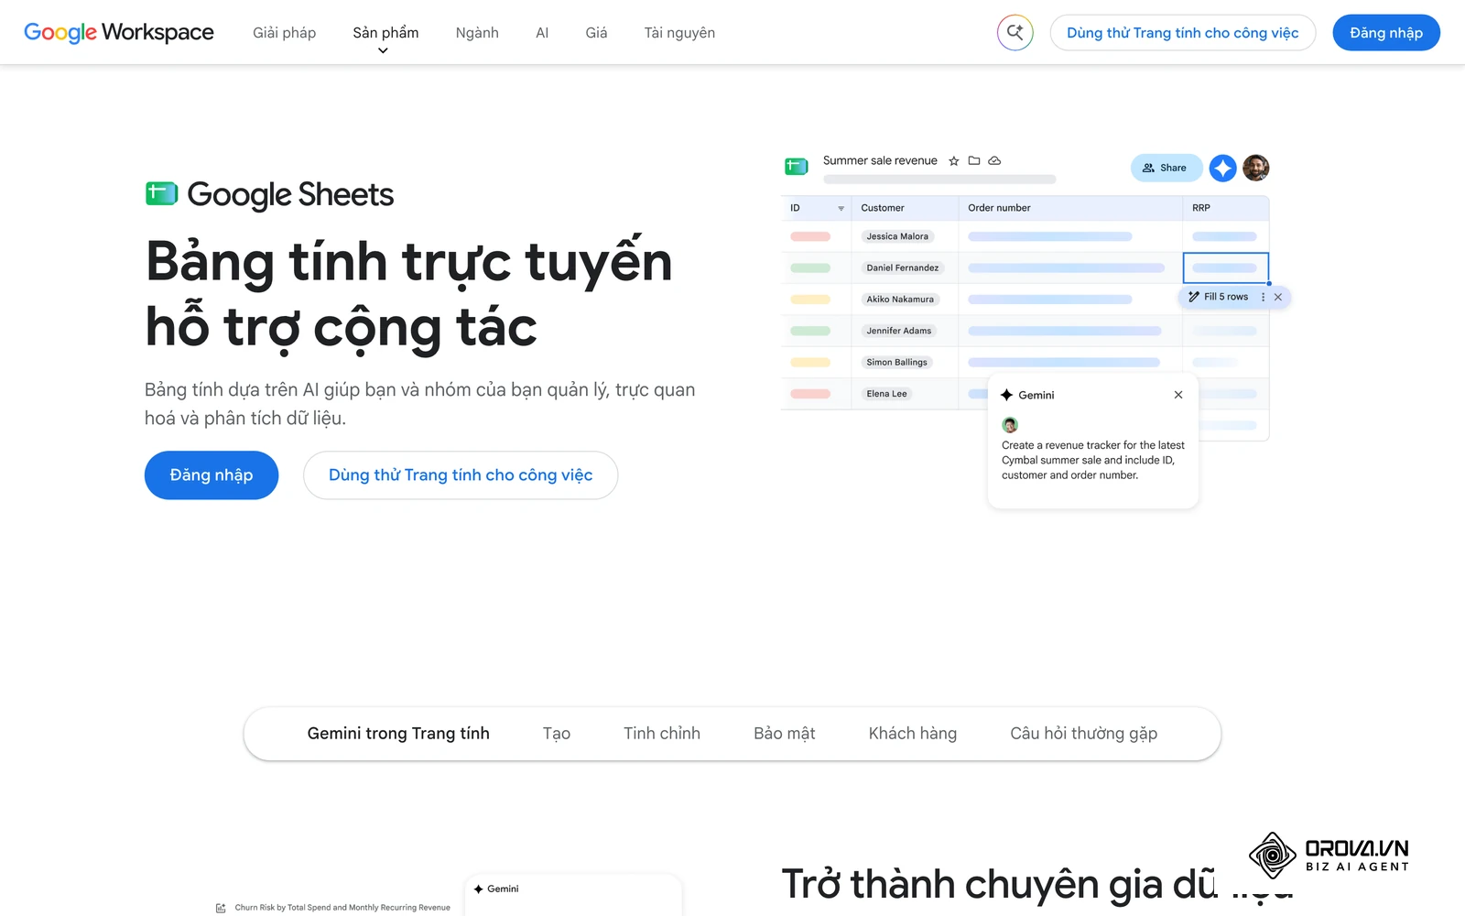Viewport: 1465px width, 916px height.
Task: Click the Gemini star icon in panel
Action: 1006,395
